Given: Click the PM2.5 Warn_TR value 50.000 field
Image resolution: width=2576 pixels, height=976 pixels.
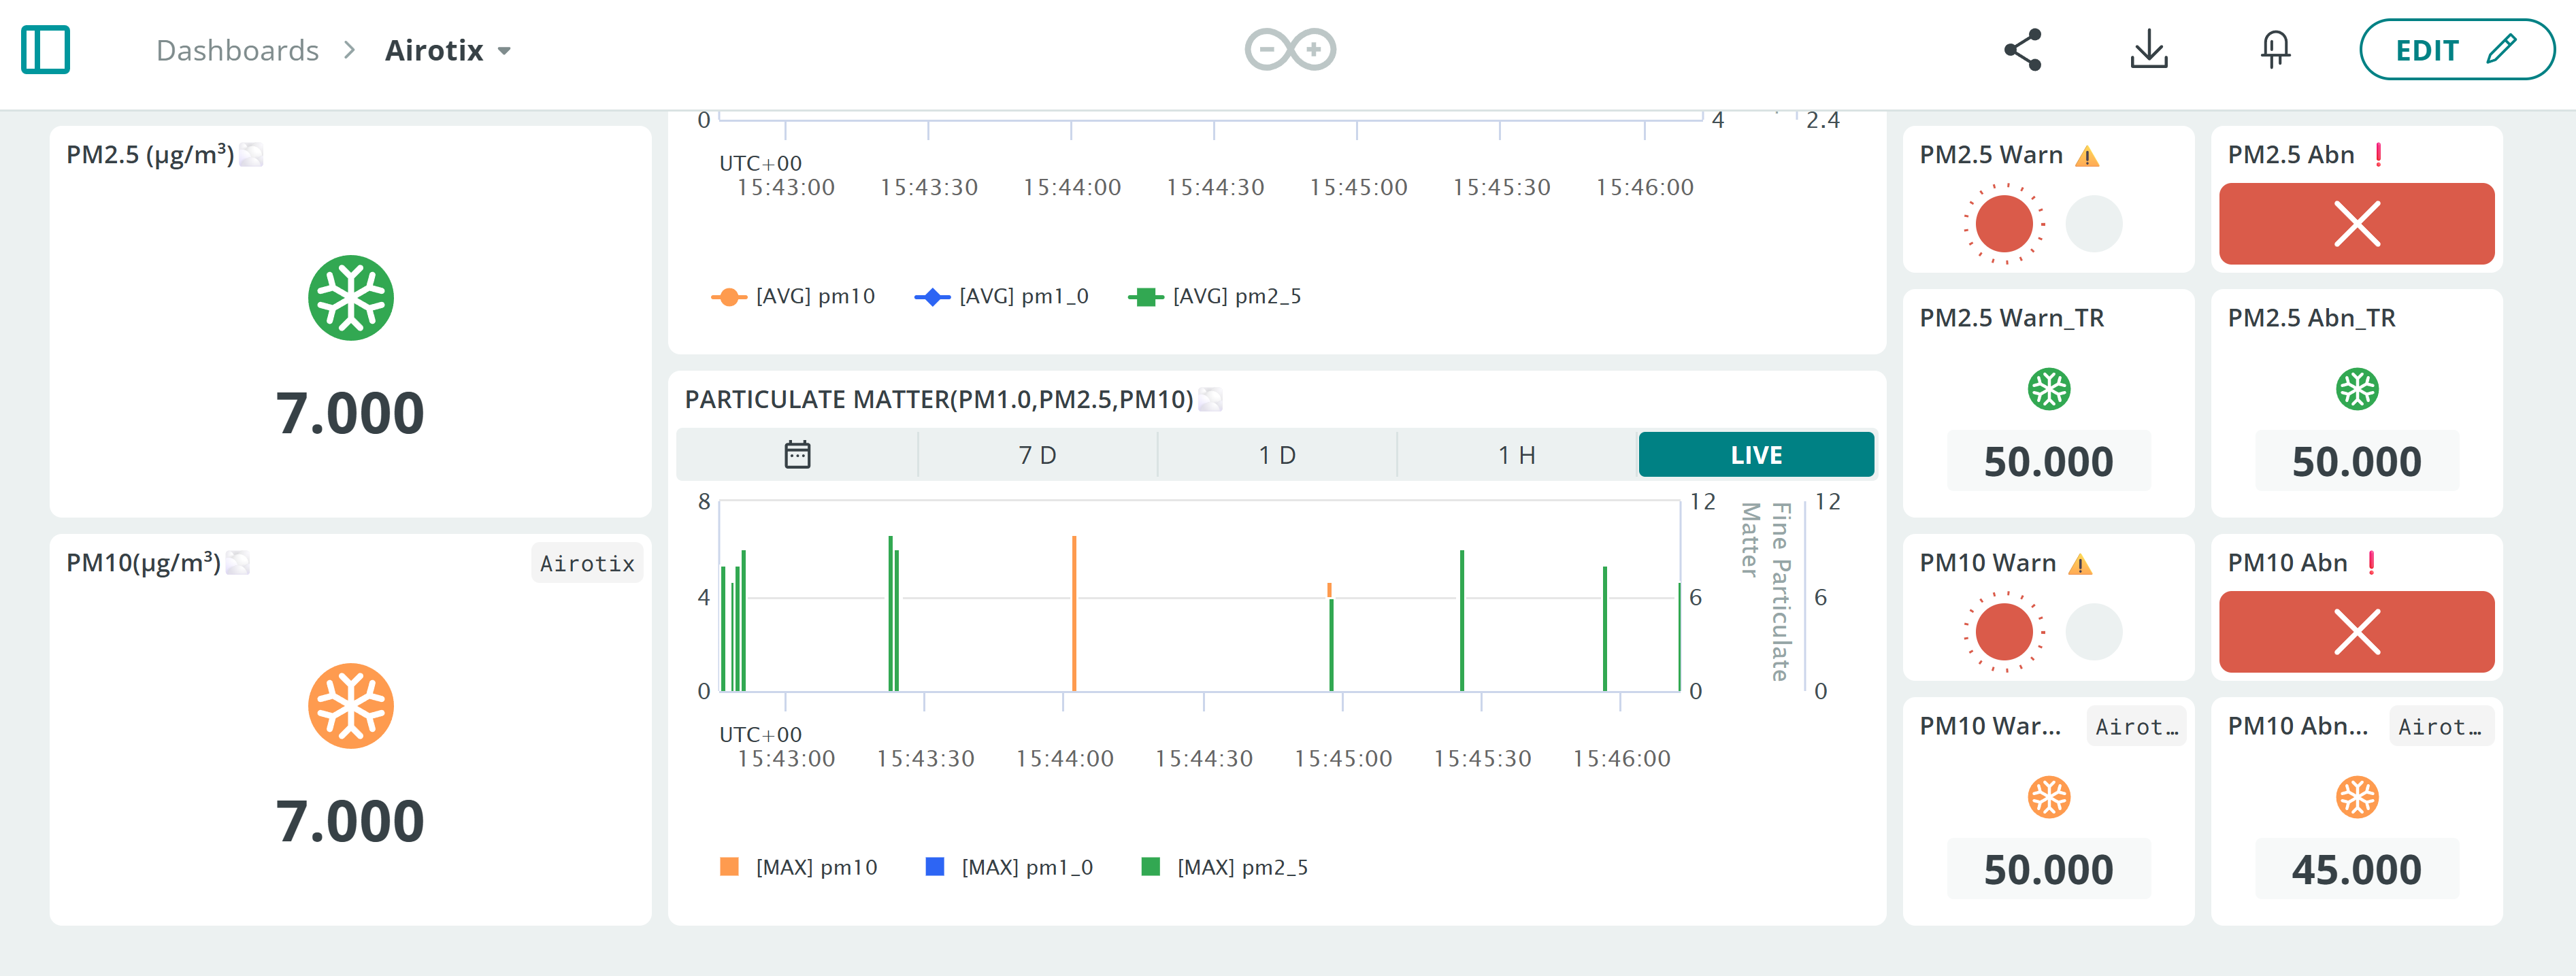Looking at the screenshot, I should 2048,462.
